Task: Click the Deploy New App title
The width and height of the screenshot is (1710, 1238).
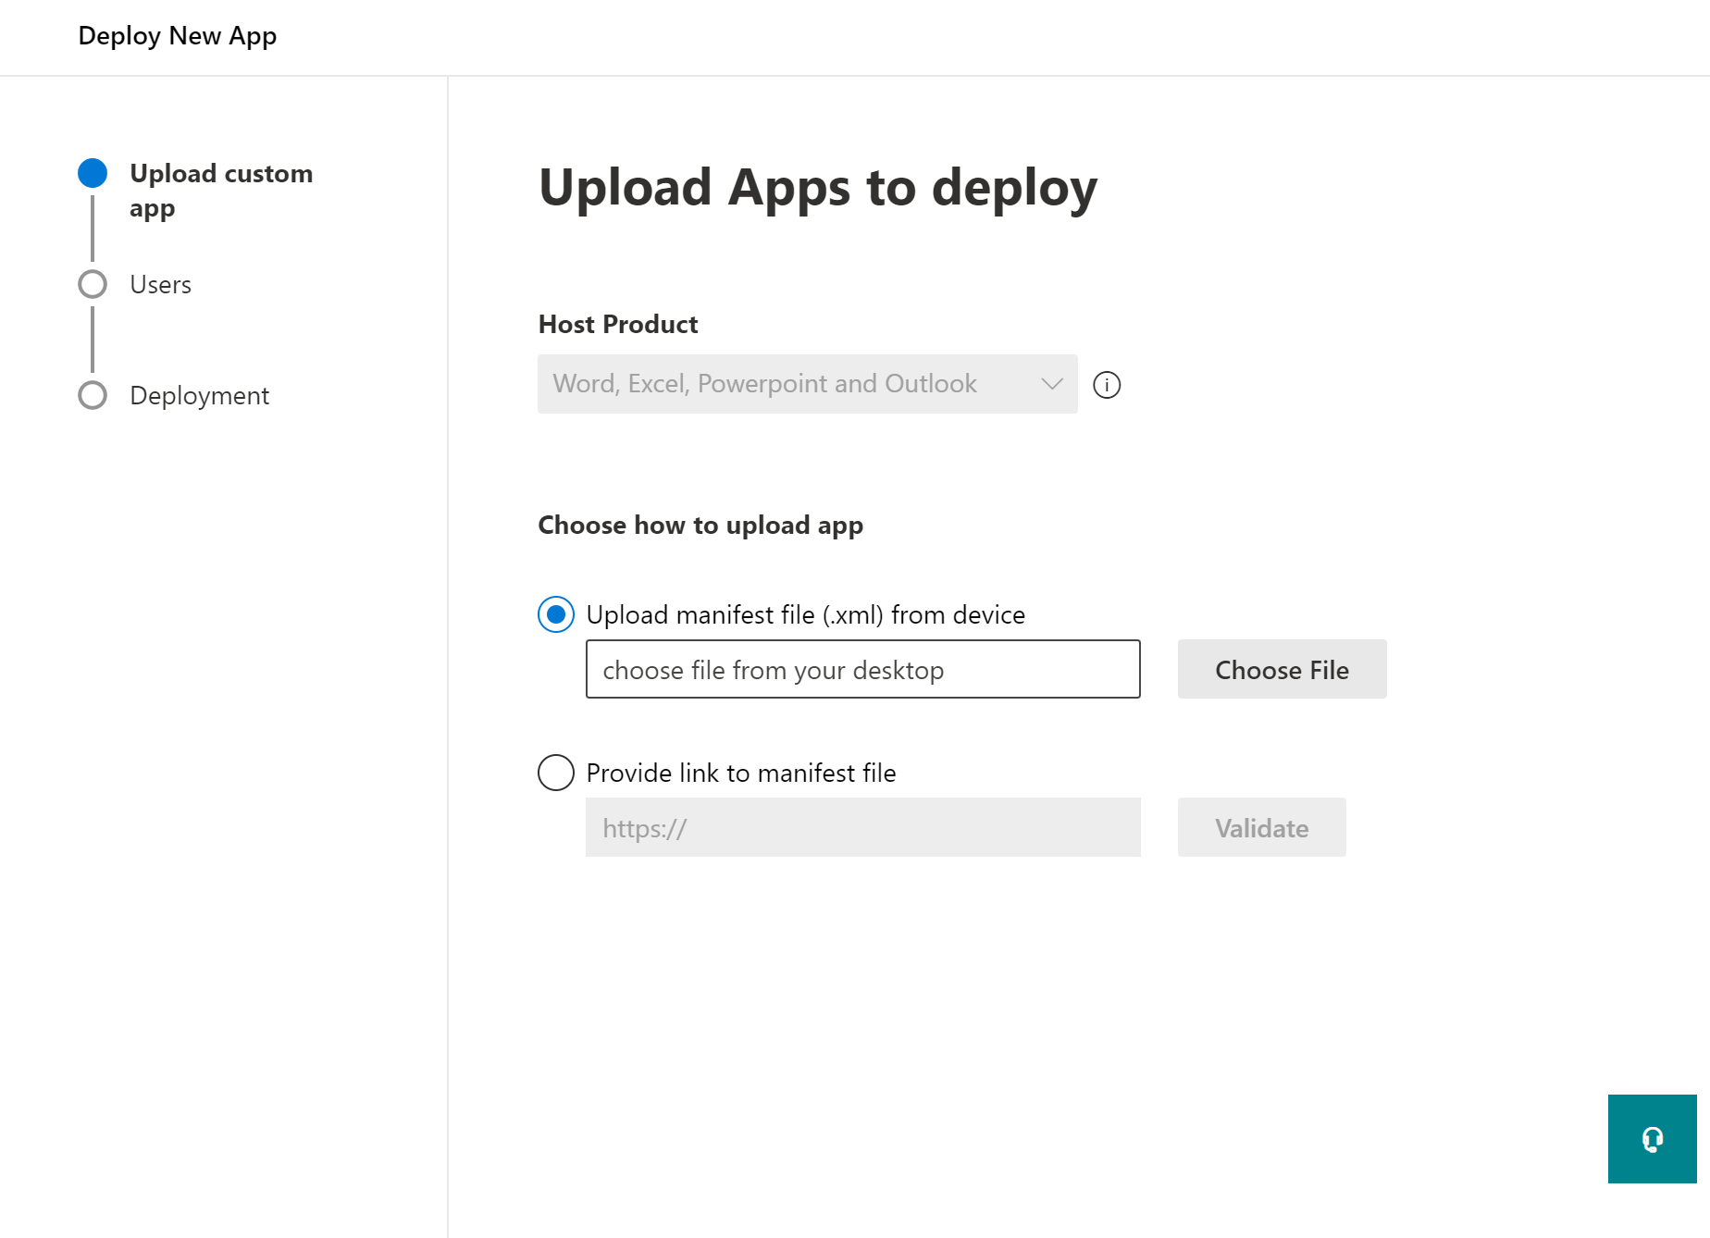Action: click(x=178, y=36)
